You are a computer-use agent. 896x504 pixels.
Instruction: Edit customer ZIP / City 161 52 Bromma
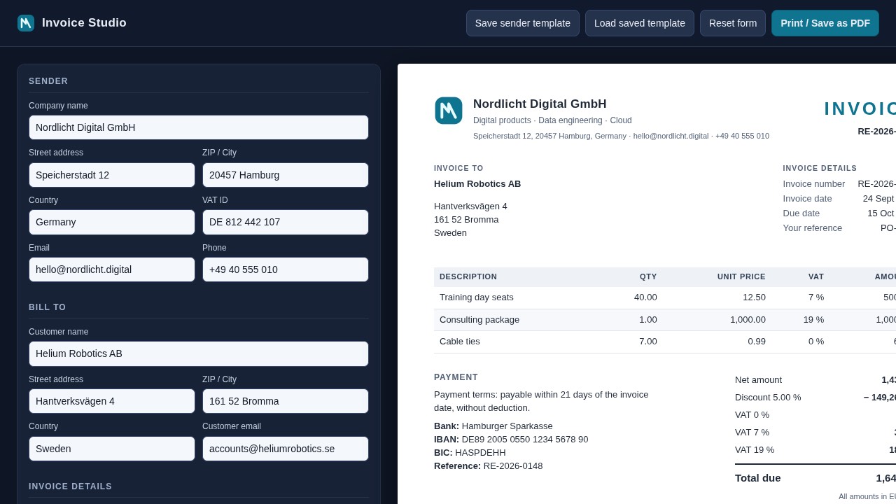point(286,401)
